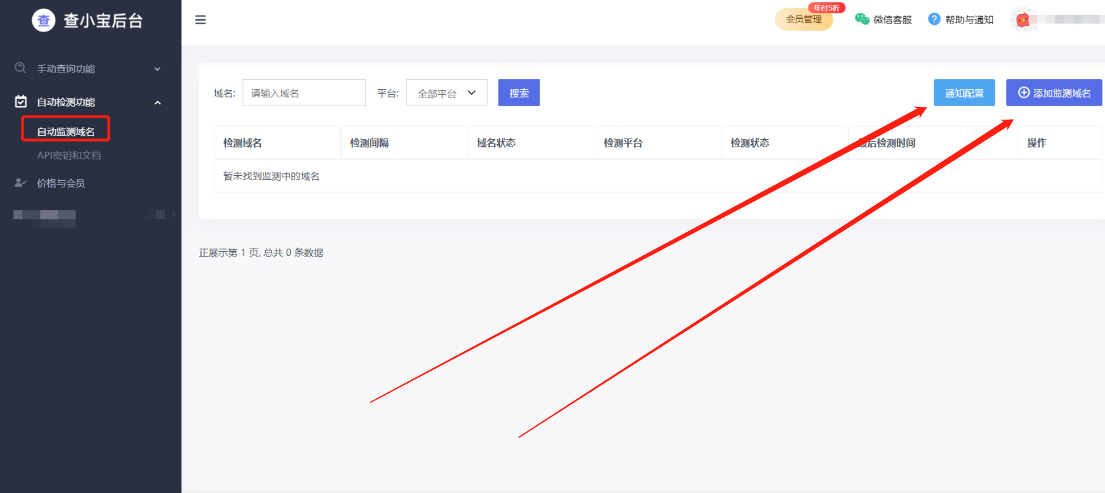Click the magnifier icon beside 手动查询功能
Viewport: 1105px width, 493px height.
tap(21, 68)
